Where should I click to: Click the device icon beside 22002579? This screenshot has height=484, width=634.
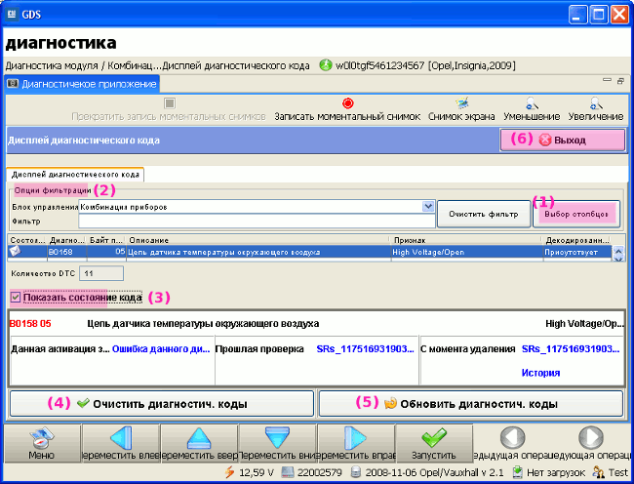288,472
